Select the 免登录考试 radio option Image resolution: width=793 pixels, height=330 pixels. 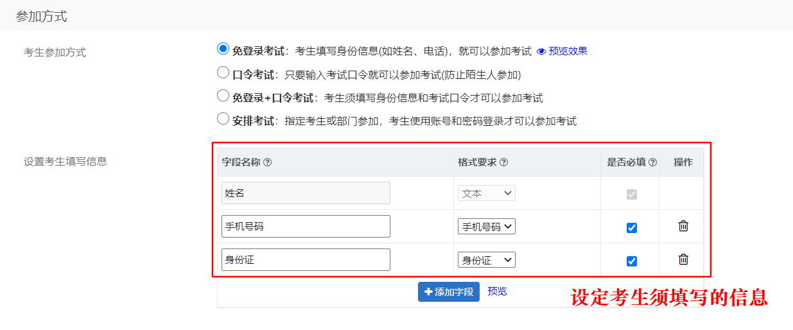(x=223, y=49)
